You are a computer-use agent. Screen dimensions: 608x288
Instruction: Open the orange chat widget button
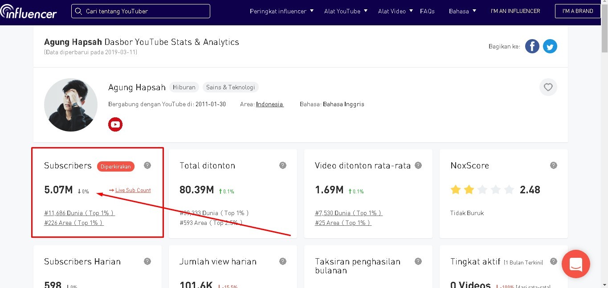[x=576, y=264]
